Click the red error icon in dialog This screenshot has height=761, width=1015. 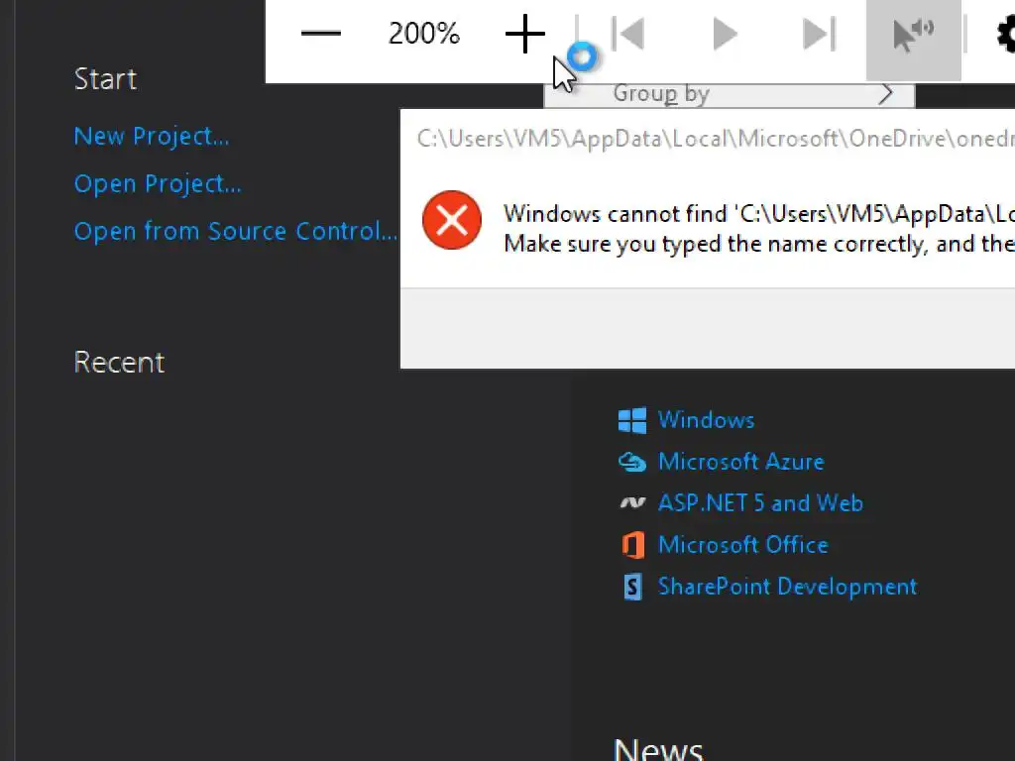452,220
